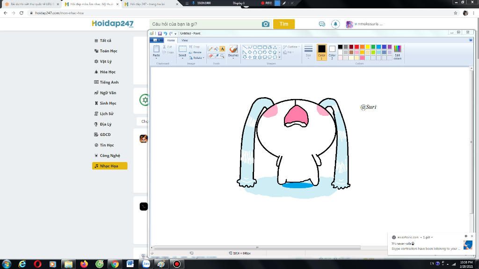479x269 pixels.
Task: Select the Toán Học subject in sidebar
Action: coord(109,51)
